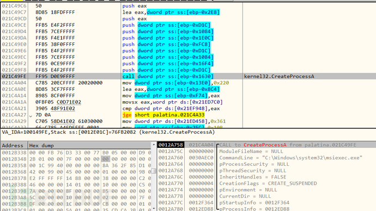The image size is (376, 211).
Task: Click the hex dump vertical scrollbar thumb
Action: click(154, 171)
